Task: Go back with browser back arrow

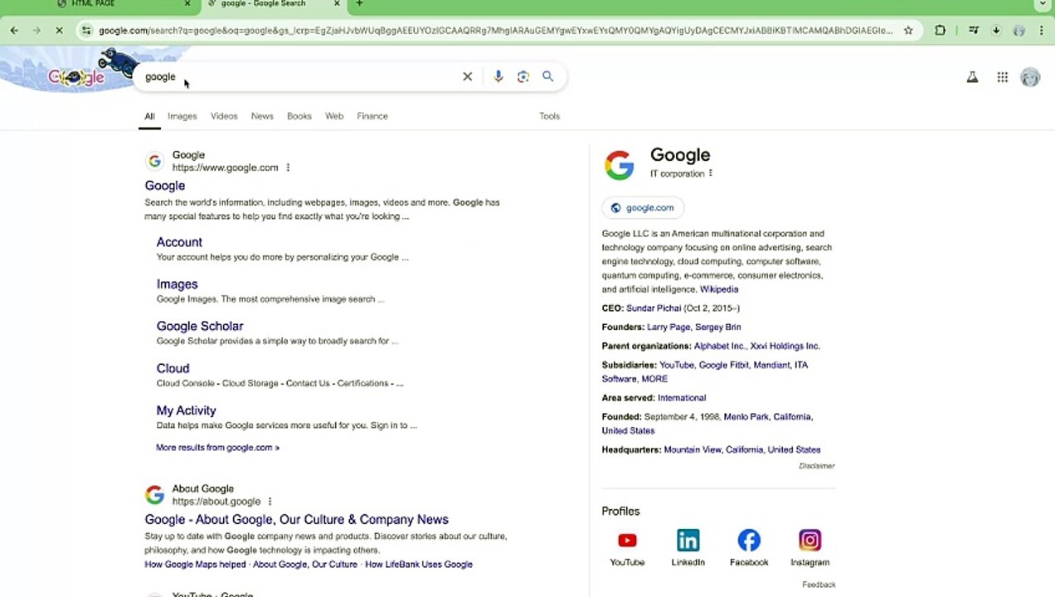Action: click(x=14, y=31)
